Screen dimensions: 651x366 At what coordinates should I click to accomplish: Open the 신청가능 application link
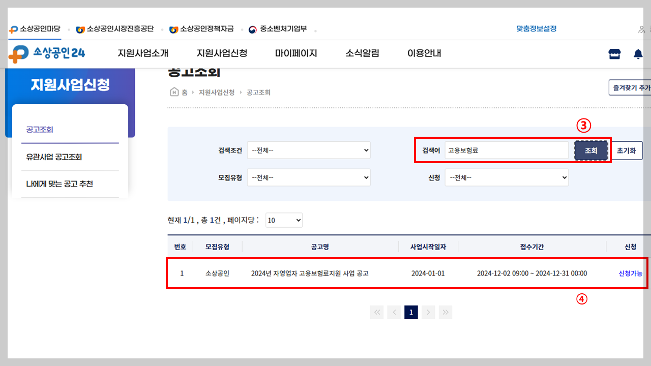[x=630, y=273]
